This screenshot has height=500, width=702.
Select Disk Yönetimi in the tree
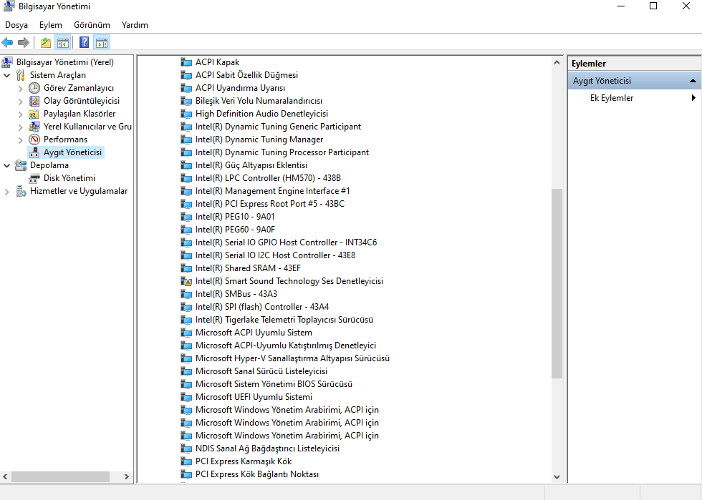click(69, 178)
